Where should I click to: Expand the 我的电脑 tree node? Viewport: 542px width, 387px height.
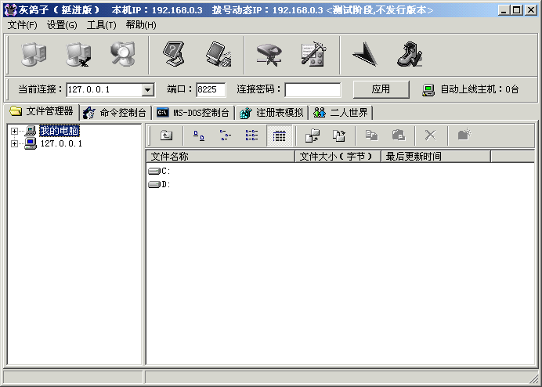click(14, 131)
